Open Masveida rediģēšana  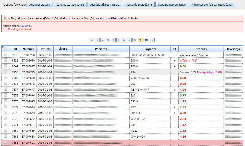[x=139, y=5]
